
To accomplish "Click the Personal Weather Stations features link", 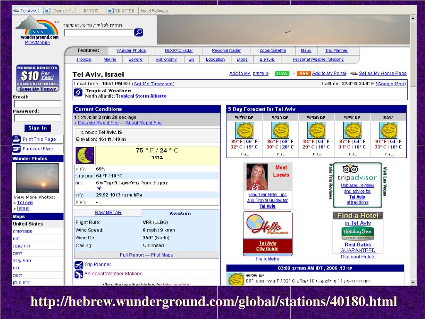I will point(318,59).
